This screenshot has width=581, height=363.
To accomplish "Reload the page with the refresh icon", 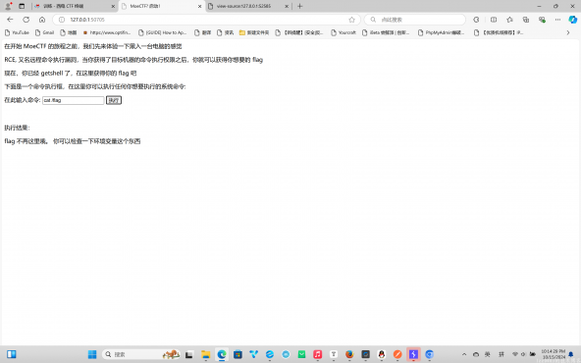I will coord(26,20).
